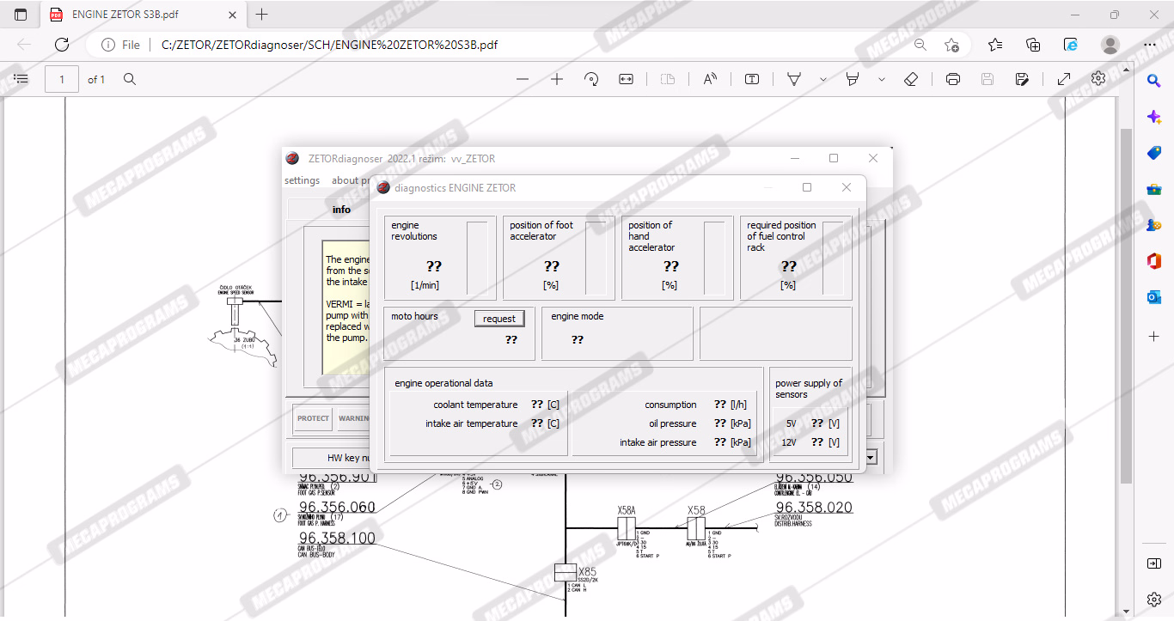Click part number 96.356.060 in diagram
The width and height of the screenshot is (1174, 621).
(337, 507)
